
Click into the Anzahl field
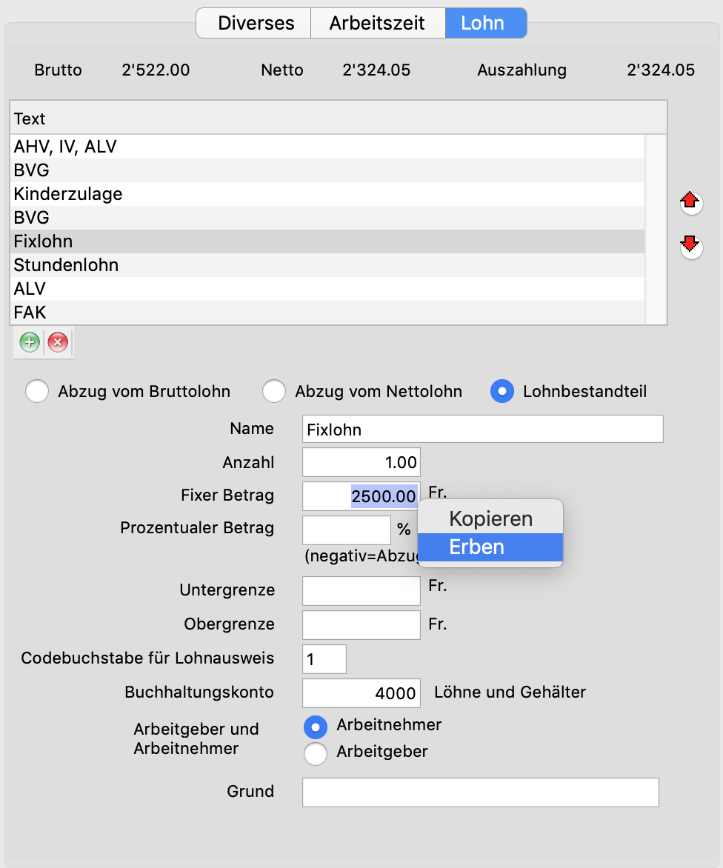coord(361,462)
